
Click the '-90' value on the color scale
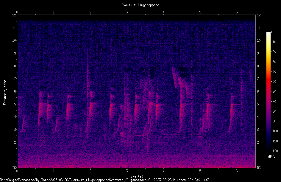[x=274, y=121]
